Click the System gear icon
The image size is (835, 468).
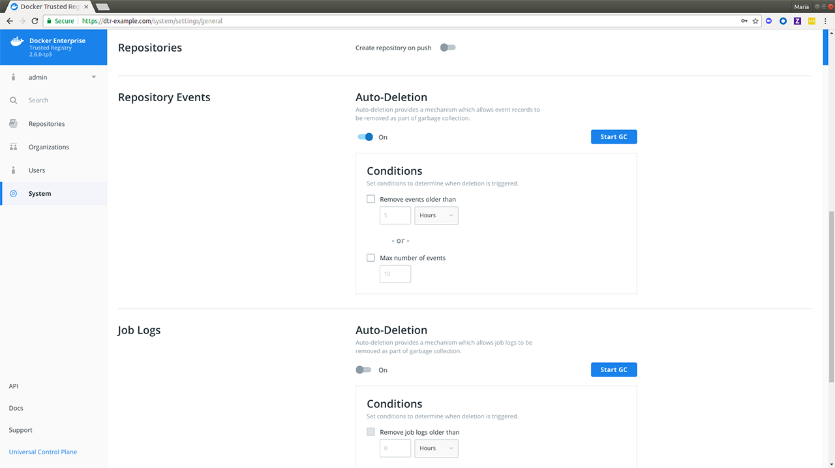14,194
